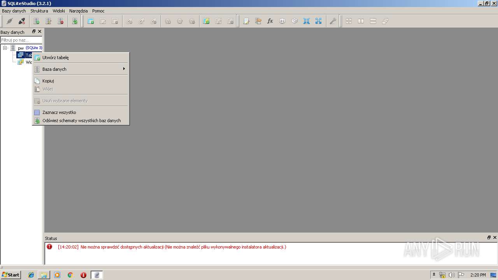Open the Widoki menu
Screen dimensions: 498x280
point(59,11)
